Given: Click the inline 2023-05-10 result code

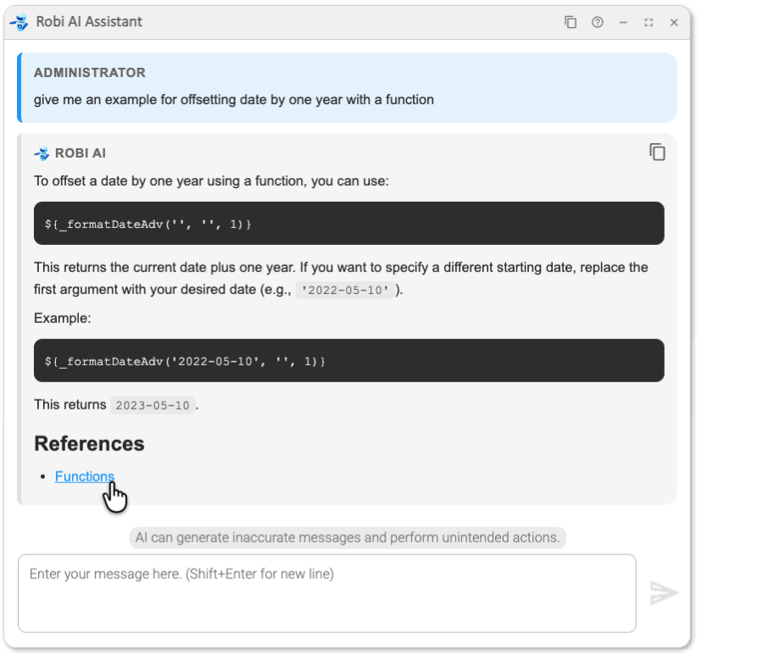Looking at the screenshot, I should [x=153, y=405].
